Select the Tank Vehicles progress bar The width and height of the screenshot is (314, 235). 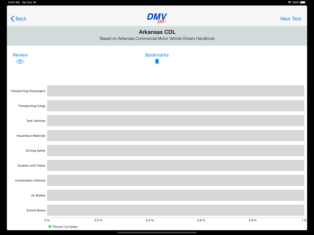176,121
